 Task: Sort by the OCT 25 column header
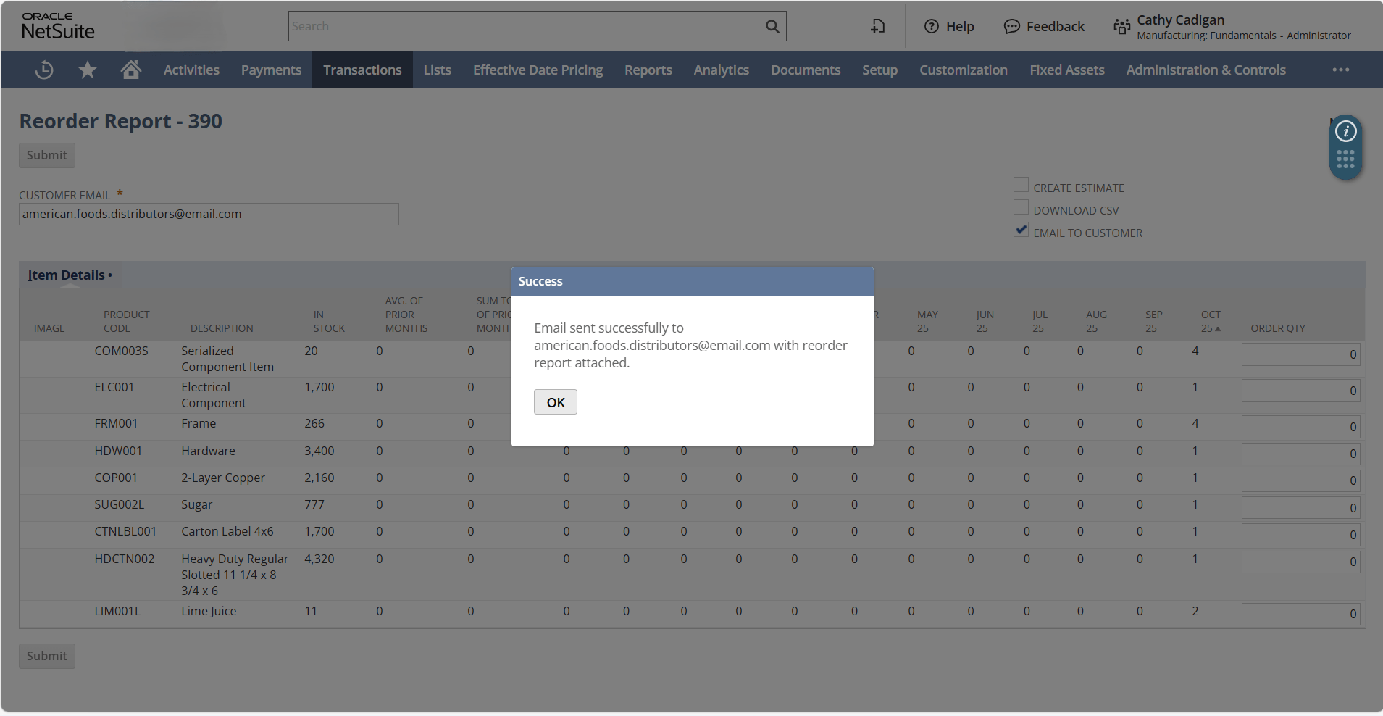1210,321
